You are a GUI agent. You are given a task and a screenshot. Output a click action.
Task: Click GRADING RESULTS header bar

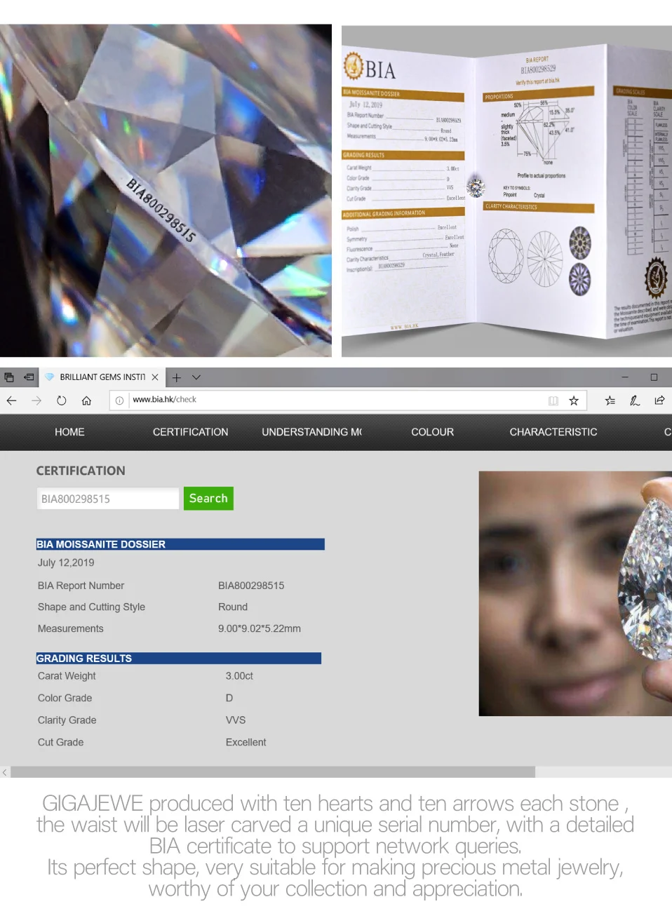[x=179, y=659]
